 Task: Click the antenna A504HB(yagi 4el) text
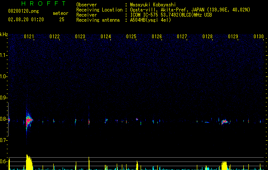[150, 20]
